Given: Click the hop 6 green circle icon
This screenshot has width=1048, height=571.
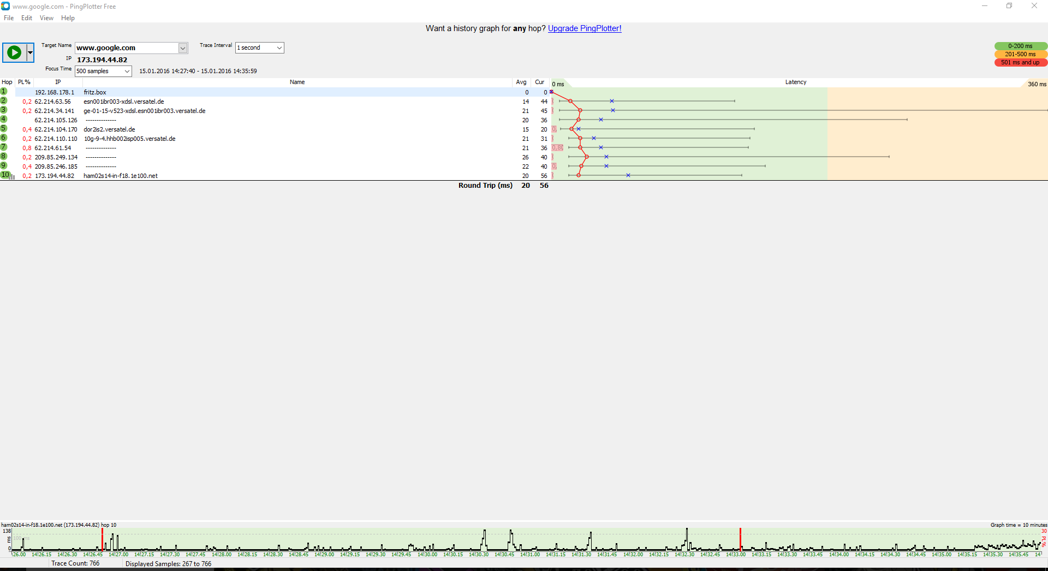Looking at the screenshot, I should (4, 138).
